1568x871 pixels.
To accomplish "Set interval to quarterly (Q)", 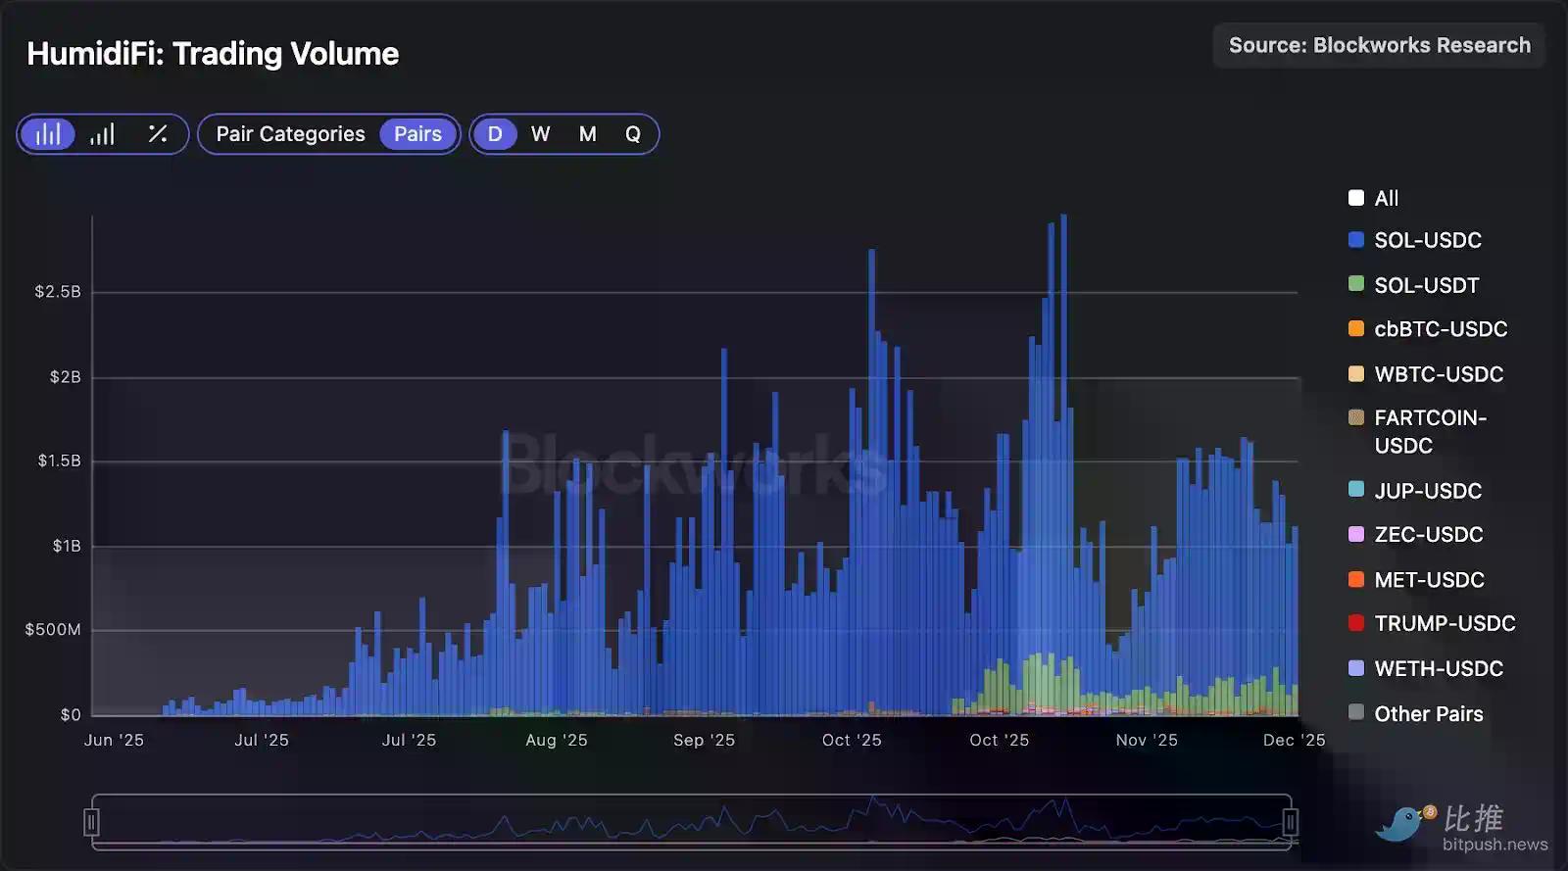I will coord(633,134).
